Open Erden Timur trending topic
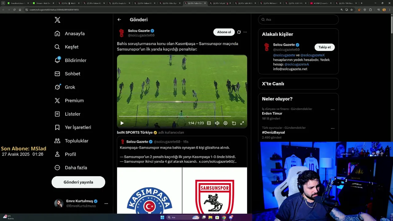Screen dimensions: 393x221 tap(272, 114)
